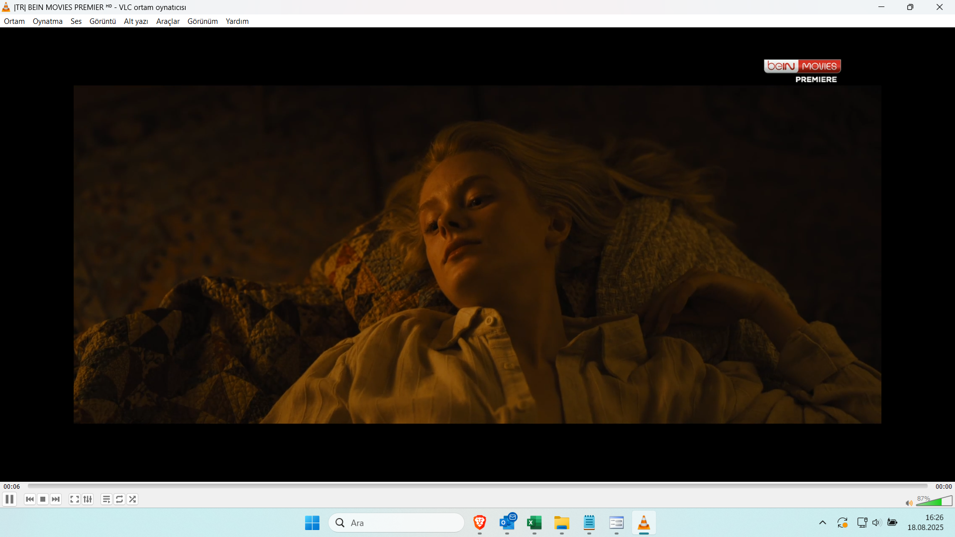Skip to next media item

coord(56,499)
